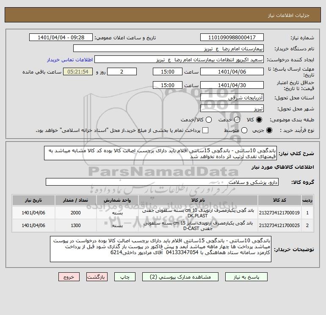This screenshot has height=315, width=326.
Task: Select the خدمت radio button
Action: (x=237, y=120)
